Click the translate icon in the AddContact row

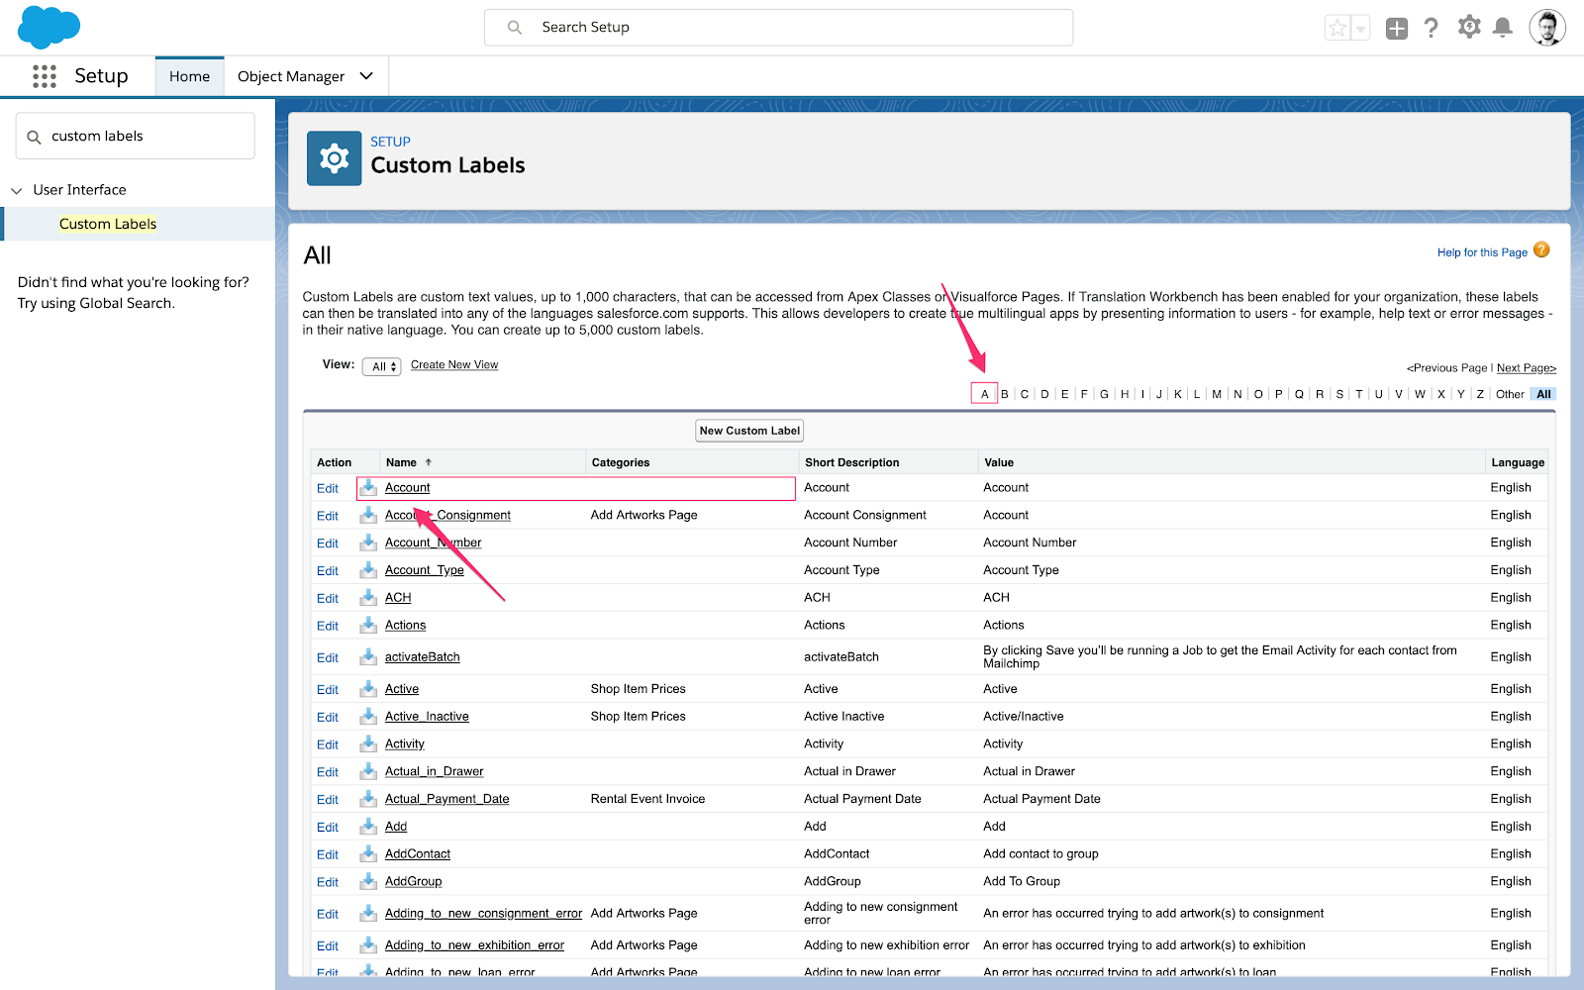pyautogui.click(x=368, y=853)
